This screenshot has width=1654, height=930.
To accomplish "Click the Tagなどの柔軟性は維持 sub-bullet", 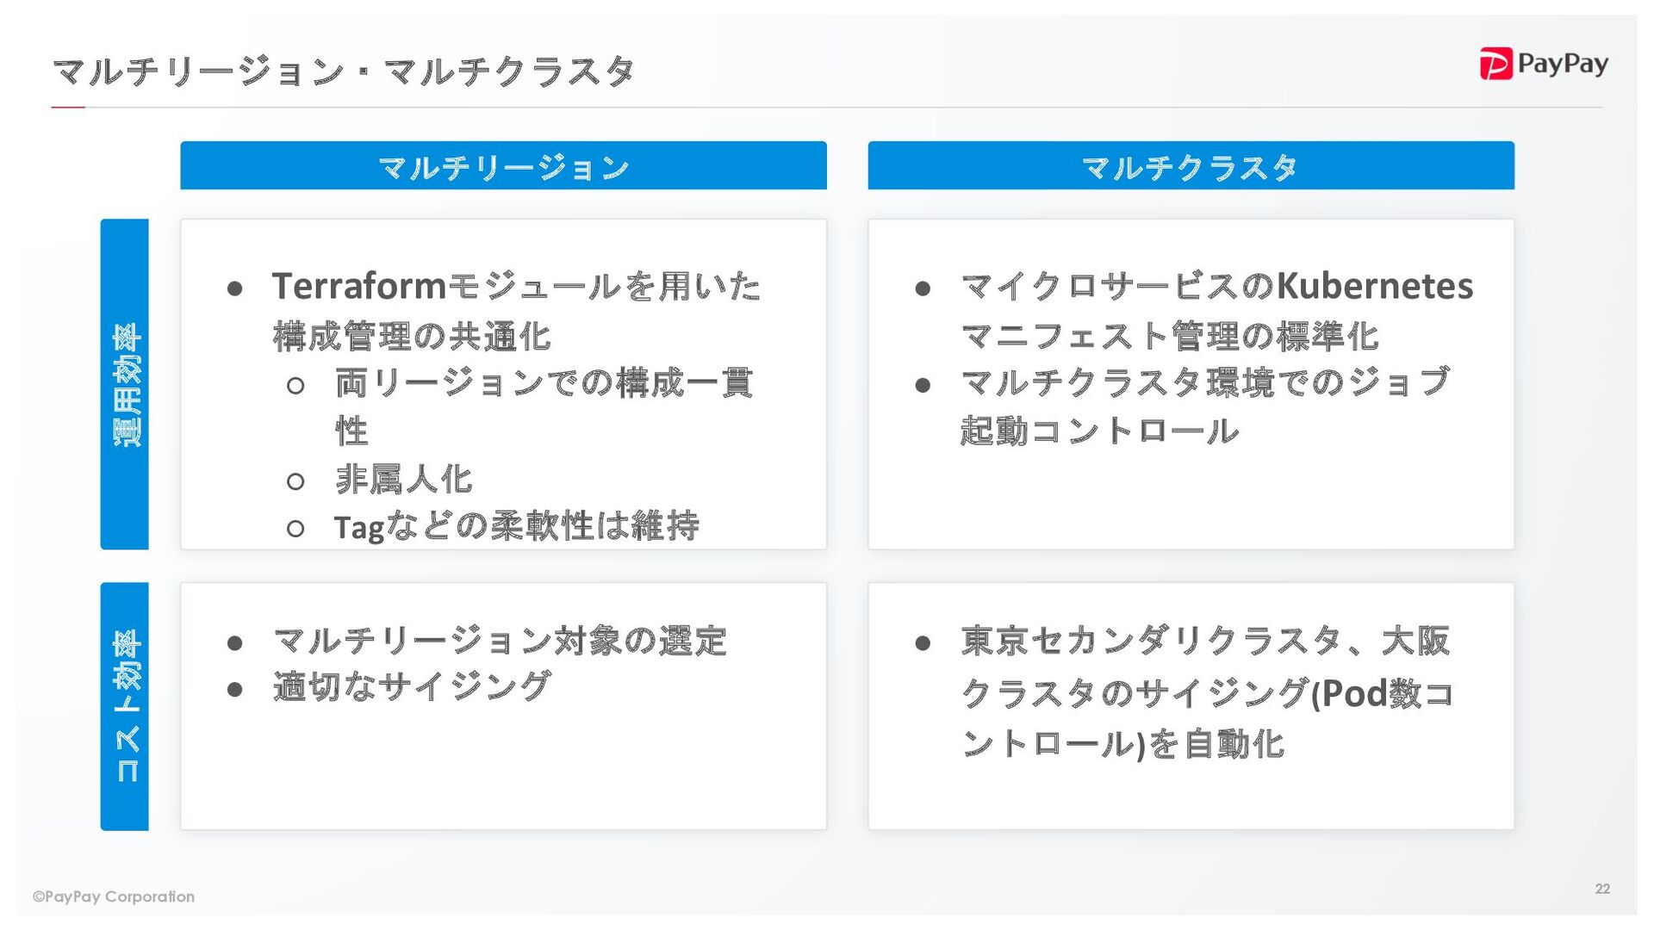I will pyautogui.click(x=515, y=527).
